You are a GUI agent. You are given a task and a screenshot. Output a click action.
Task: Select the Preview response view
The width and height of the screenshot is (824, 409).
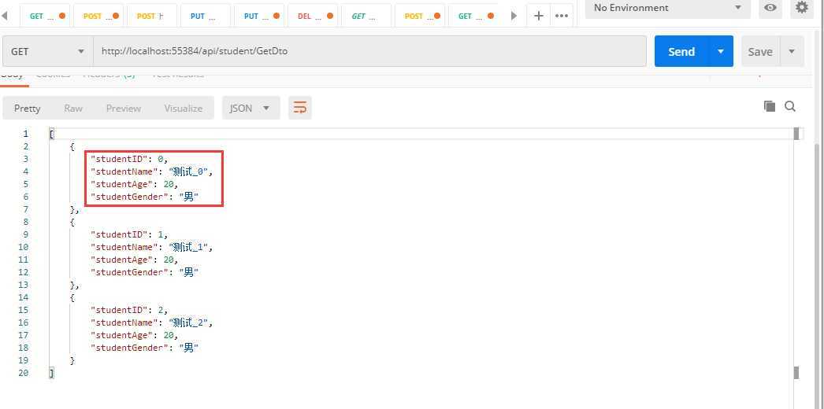tap(124, 108)
